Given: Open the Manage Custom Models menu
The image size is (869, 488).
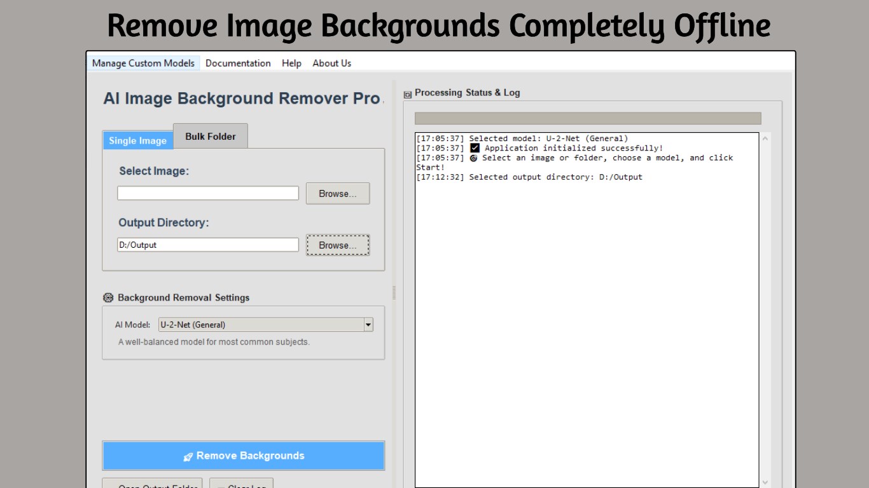Looking at the screenshot, I should (x=144, y=63).
